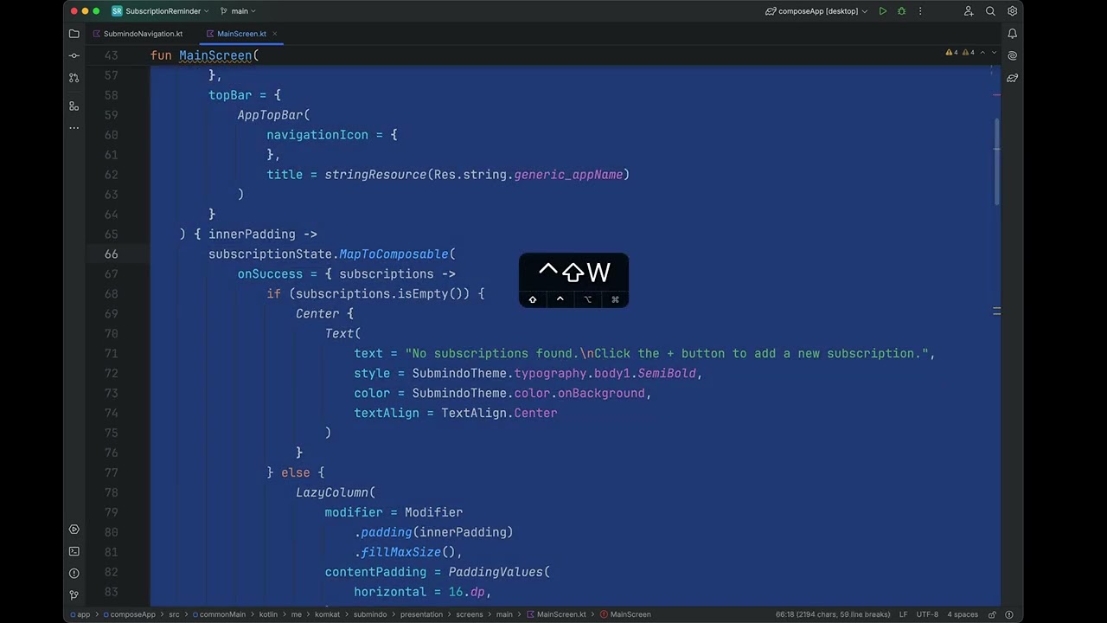
Task: Click onBackground on line 73
Action: click(x=601, y=393)
